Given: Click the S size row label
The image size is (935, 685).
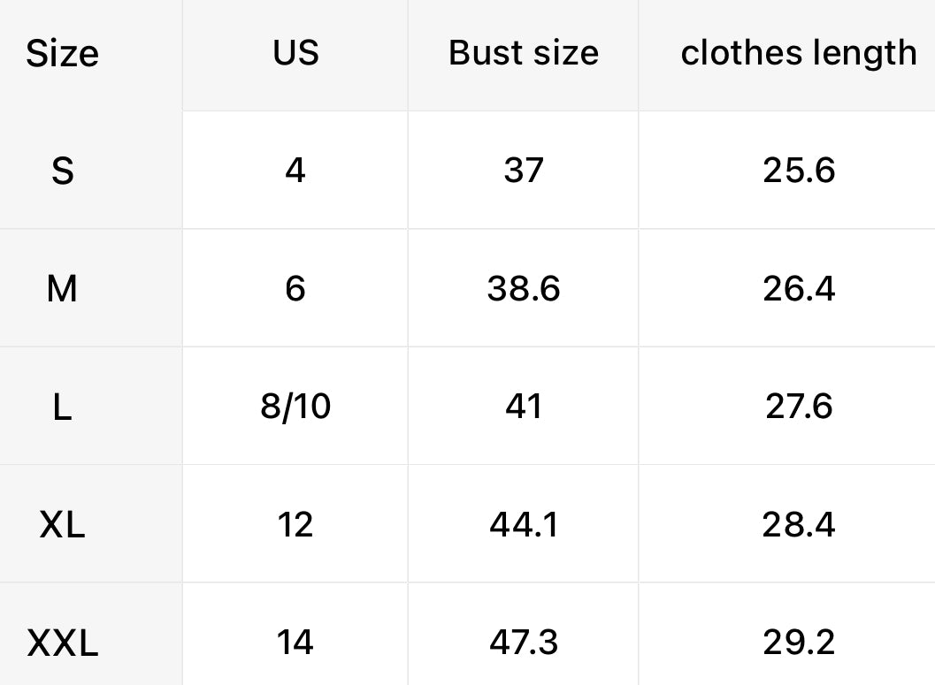Looking at the screenshot, I should 62,171.
